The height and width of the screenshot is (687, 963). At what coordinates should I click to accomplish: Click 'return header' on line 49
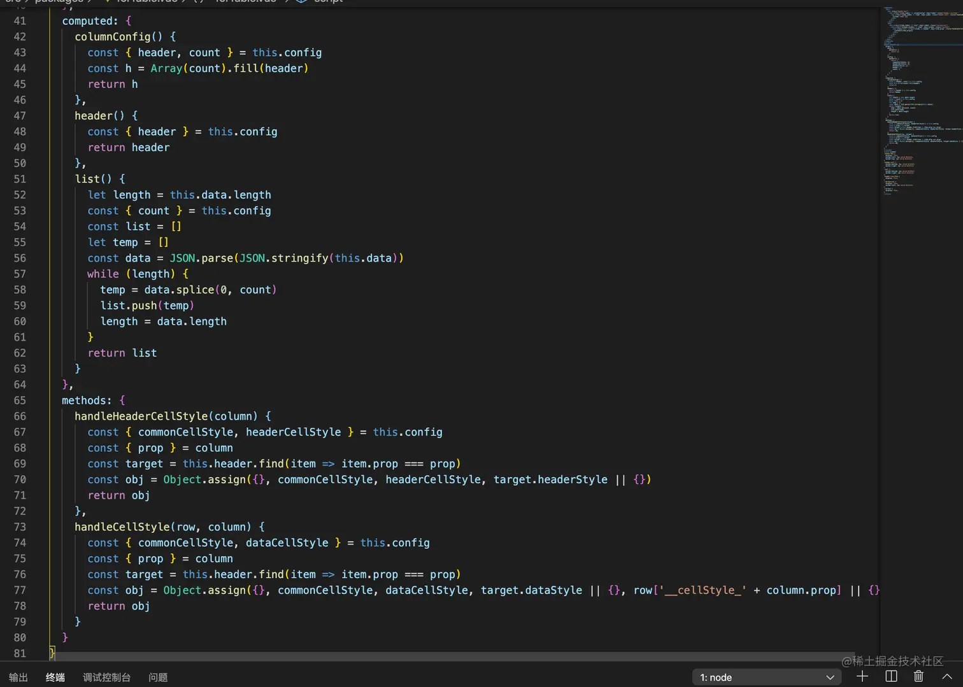[x=129, y=147]
